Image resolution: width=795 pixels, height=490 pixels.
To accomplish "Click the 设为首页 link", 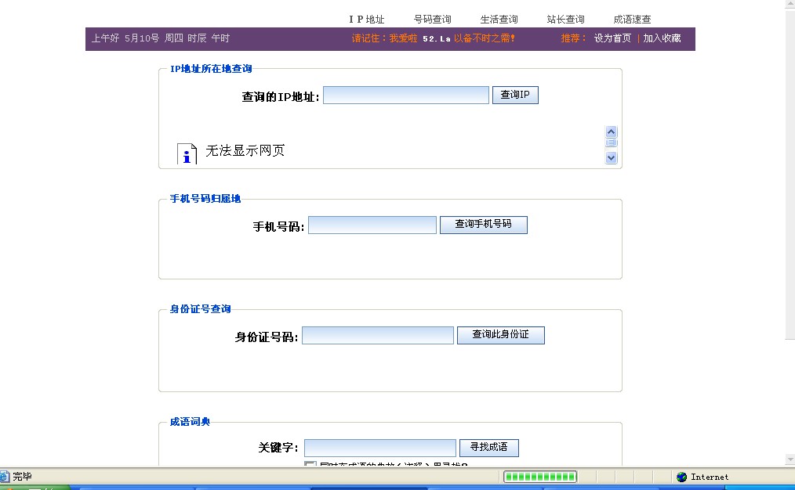I will (x=612, y=38).
